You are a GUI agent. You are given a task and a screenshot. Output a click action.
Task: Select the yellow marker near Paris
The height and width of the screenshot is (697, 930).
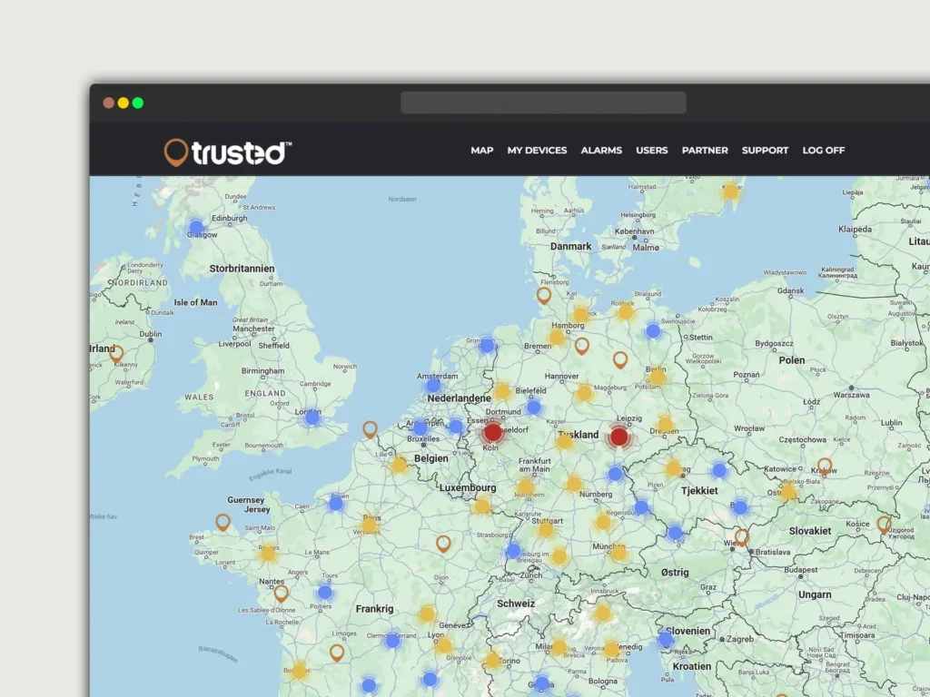pos(370,525)
